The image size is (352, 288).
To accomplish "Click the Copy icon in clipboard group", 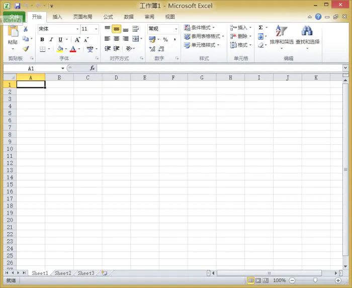I will pos(26,39).
